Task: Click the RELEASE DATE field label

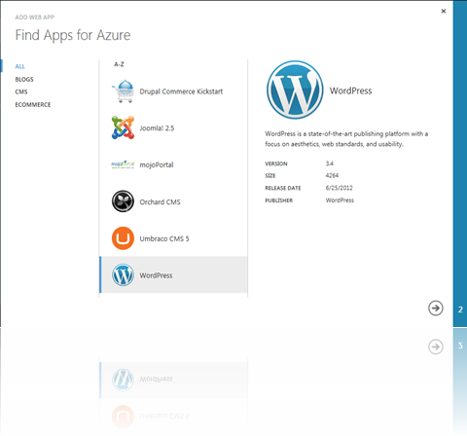Action: (283, 188)
